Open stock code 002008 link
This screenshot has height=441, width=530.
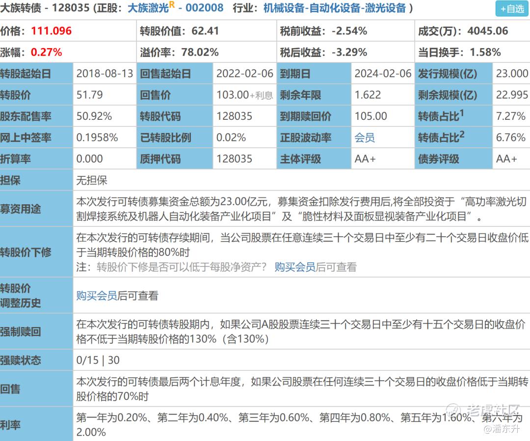[x=205, y=7]
